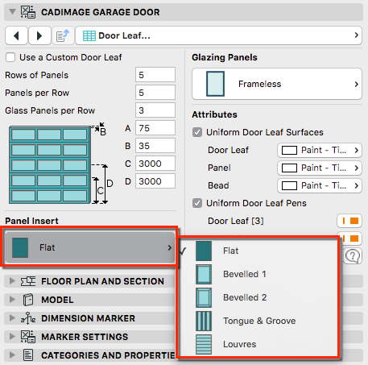This screenshot has width=368, height=365.
Task: Collapse the Cadimage Garage Door section
Action: tap(12, 12)
